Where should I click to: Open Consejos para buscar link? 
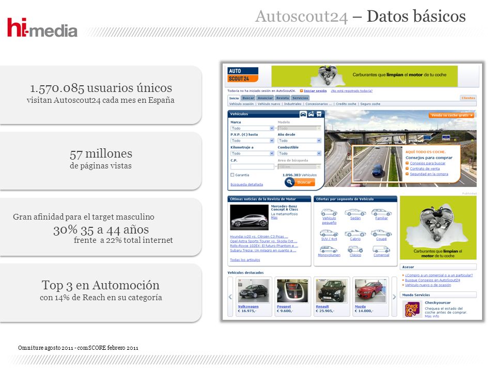pos(427,163)
